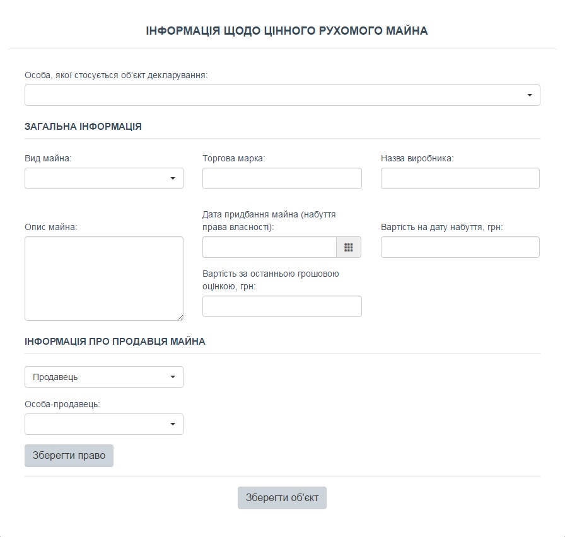
Task: Click the 'Торгова марка' input field
Action: pos(282,178)
